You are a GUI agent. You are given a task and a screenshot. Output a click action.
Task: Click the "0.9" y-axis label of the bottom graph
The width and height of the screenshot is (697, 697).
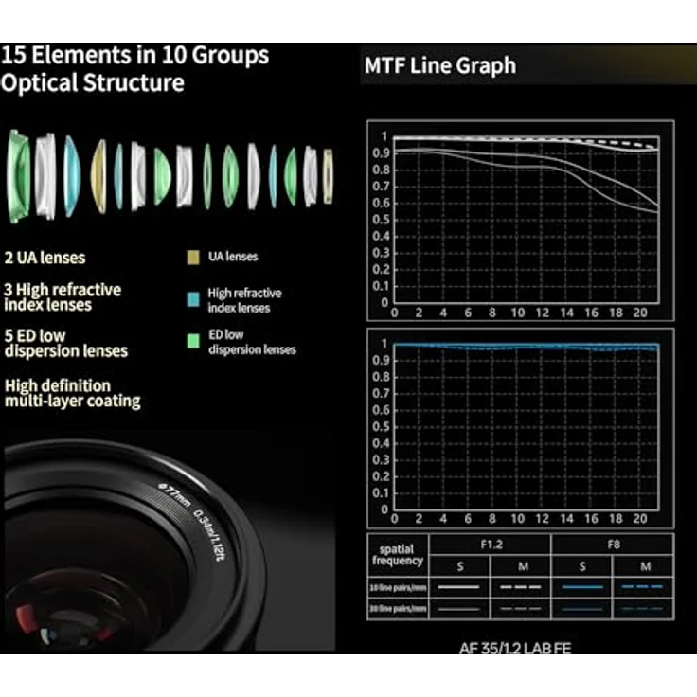point(381,360)
